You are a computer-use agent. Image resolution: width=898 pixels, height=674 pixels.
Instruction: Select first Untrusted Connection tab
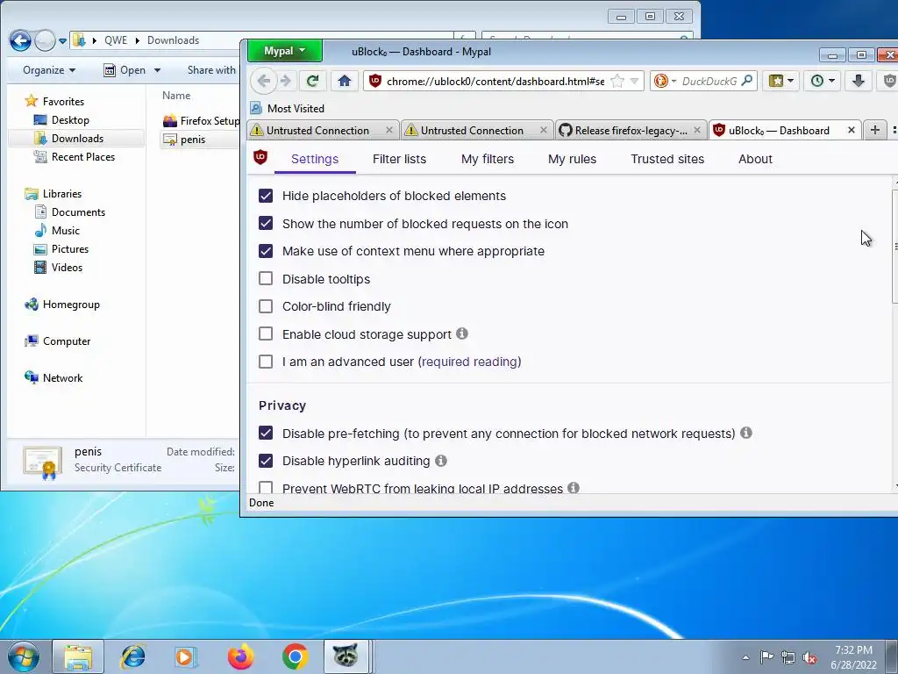(x=323, y=130)
